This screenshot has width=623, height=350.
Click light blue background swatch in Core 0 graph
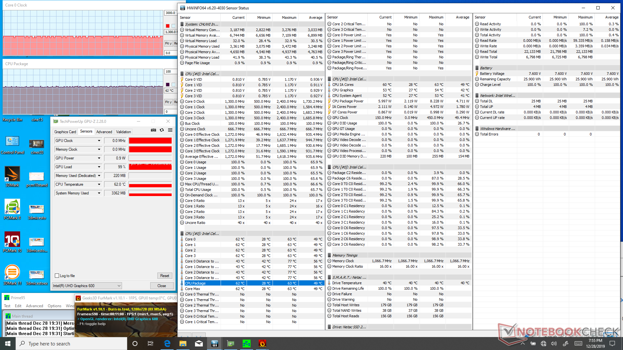coord(174,26)
